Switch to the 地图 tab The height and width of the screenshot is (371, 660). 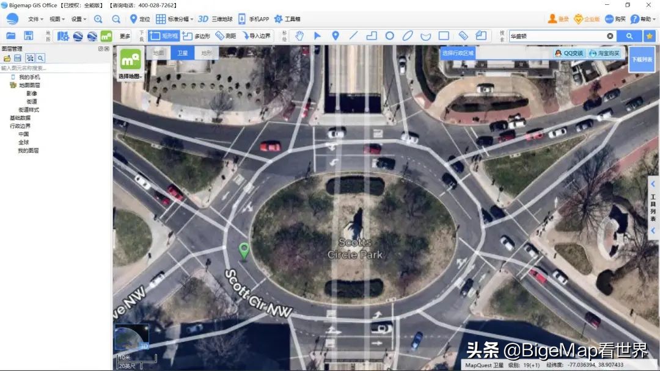[x=158, y=53]
